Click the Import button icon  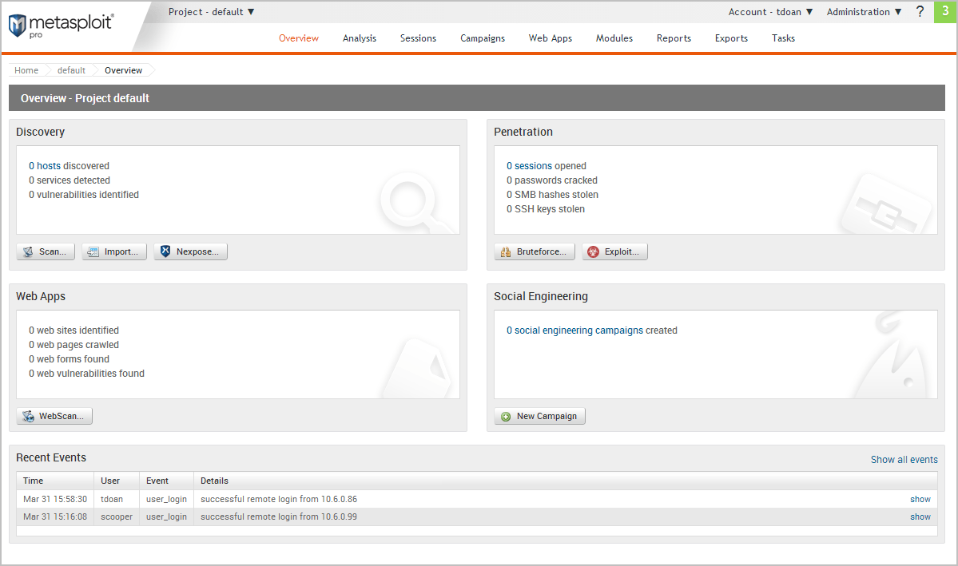point(93,252)
